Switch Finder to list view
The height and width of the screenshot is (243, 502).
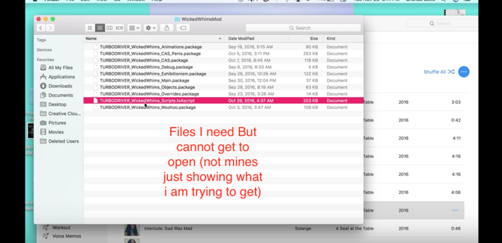pos(100,28)
